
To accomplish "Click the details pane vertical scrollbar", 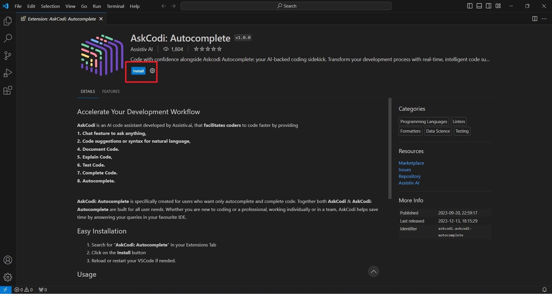I will (390, 148).
